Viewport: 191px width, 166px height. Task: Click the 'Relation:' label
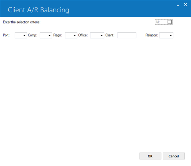pos(152,35)
